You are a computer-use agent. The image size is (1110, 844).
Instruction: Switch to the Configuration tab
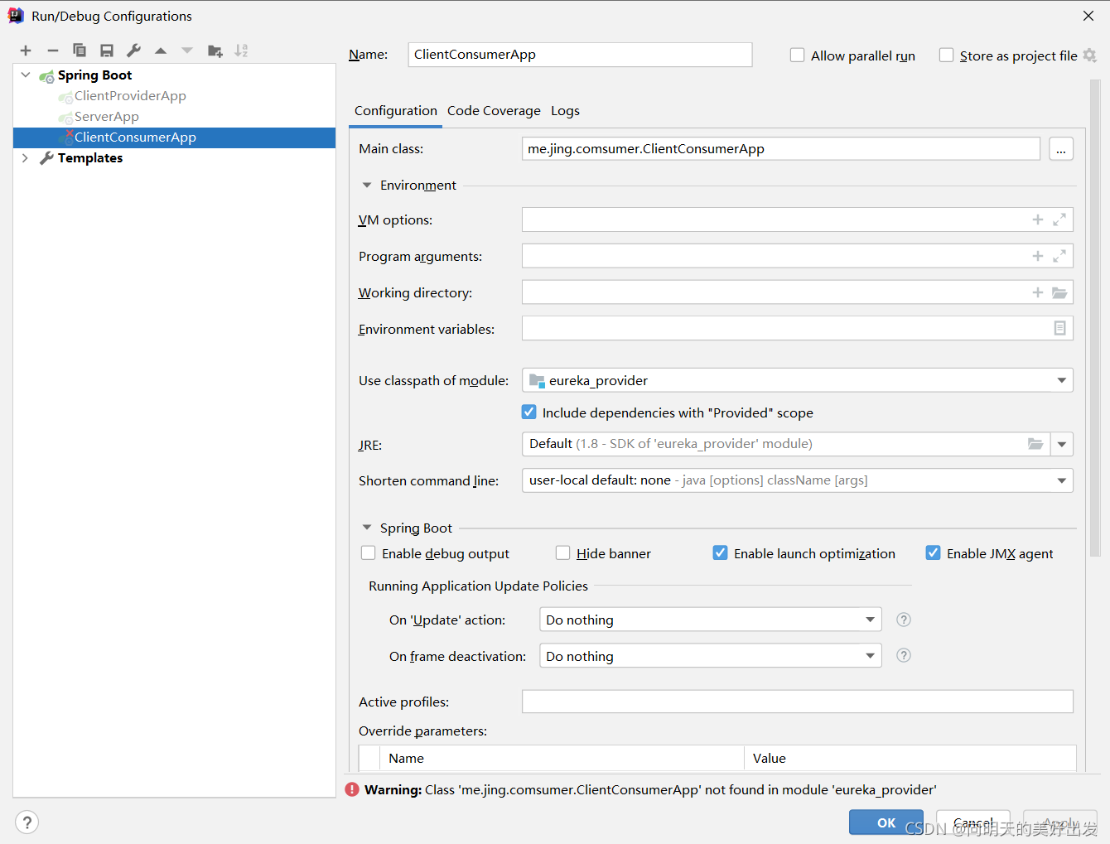point(395,111)
